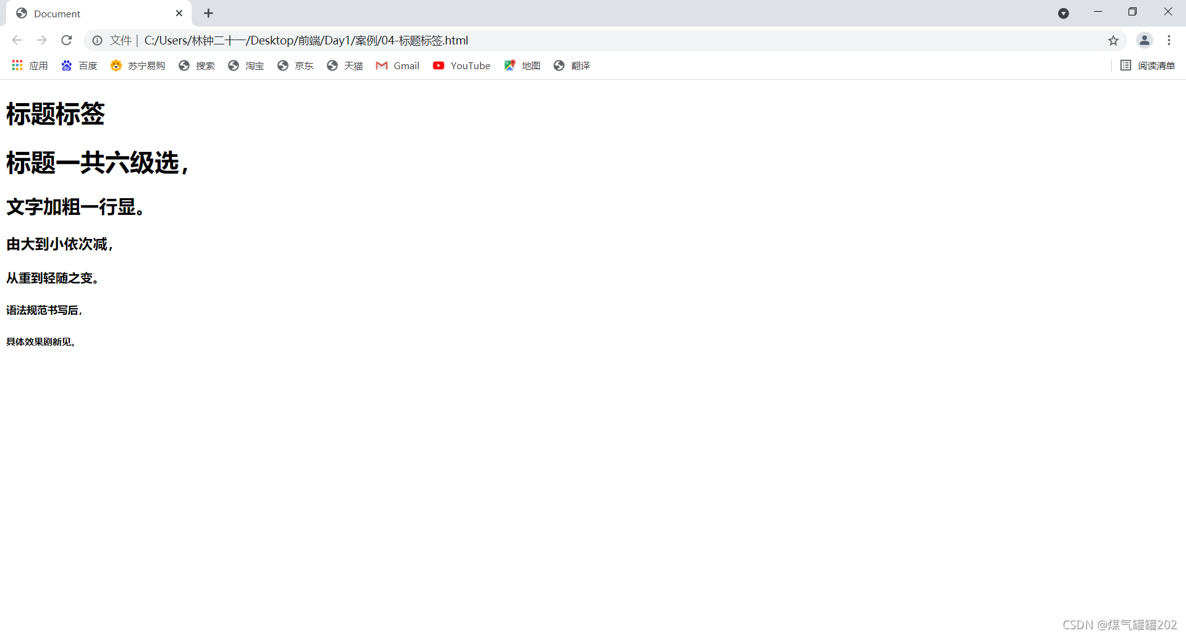
Task: Click the heading 标题一共六级选,
Action: click(x=98, y=163)
